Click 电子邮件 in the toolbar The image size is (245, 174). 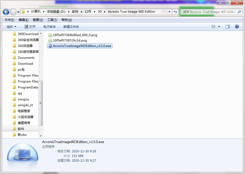[x=50, y=27]
